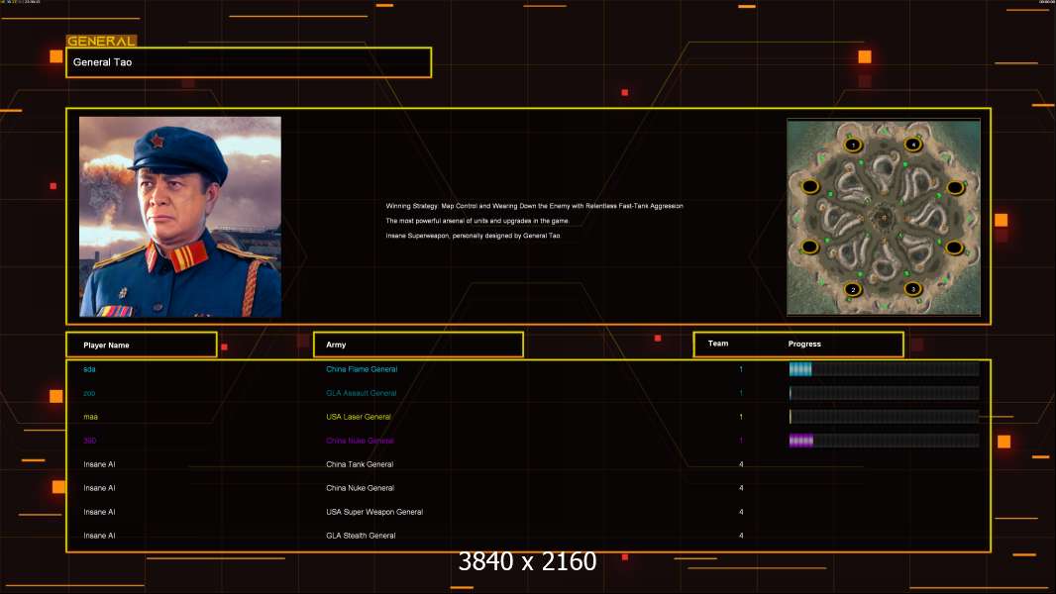Click the General Tao name field
Screen dimensions: 1056x594
click(x=249, y=62)
